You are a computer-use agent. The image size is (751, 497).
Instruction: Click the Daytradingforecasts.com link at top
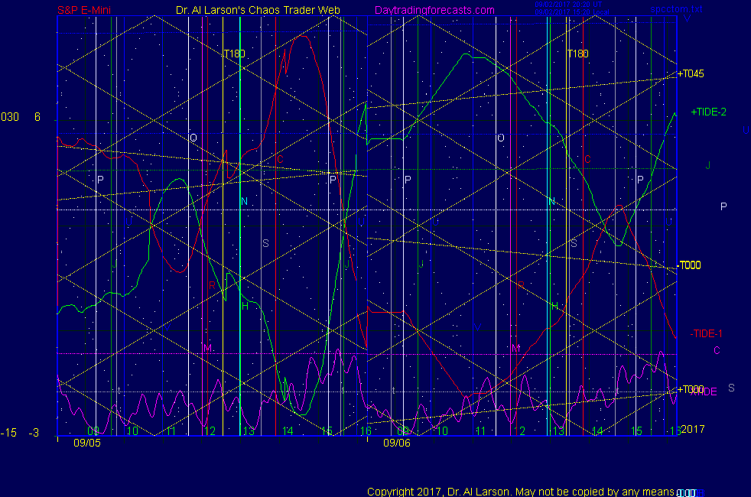pos(434,10)
